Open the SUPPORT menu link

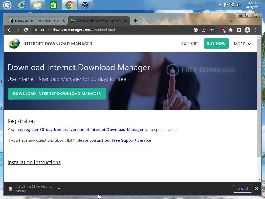pyautogui.click(x=190, y=44)
